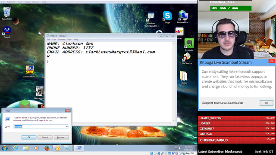276x155 pixels.
Task: Click Notepad vertical scrollbar down arrow
Action: coord(174,121)
